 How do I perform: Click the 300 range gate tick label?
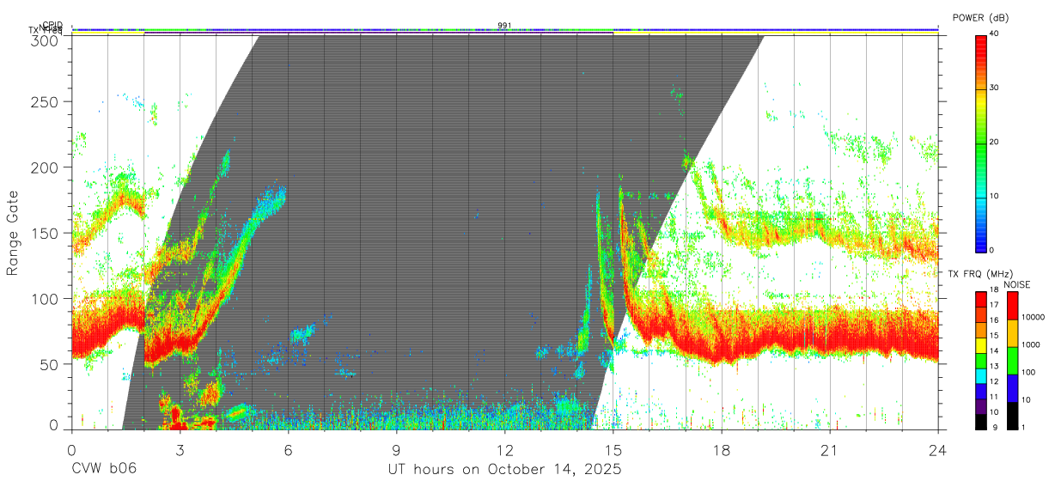pyautogui.click(x=46, y=40)
